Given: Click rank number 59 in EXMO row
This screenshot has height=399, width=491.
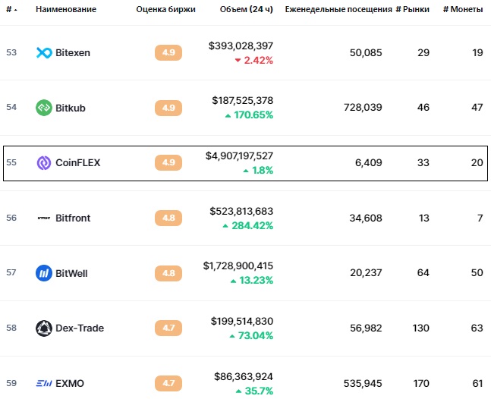Looking at the screenshot, I should pos(11,383).
